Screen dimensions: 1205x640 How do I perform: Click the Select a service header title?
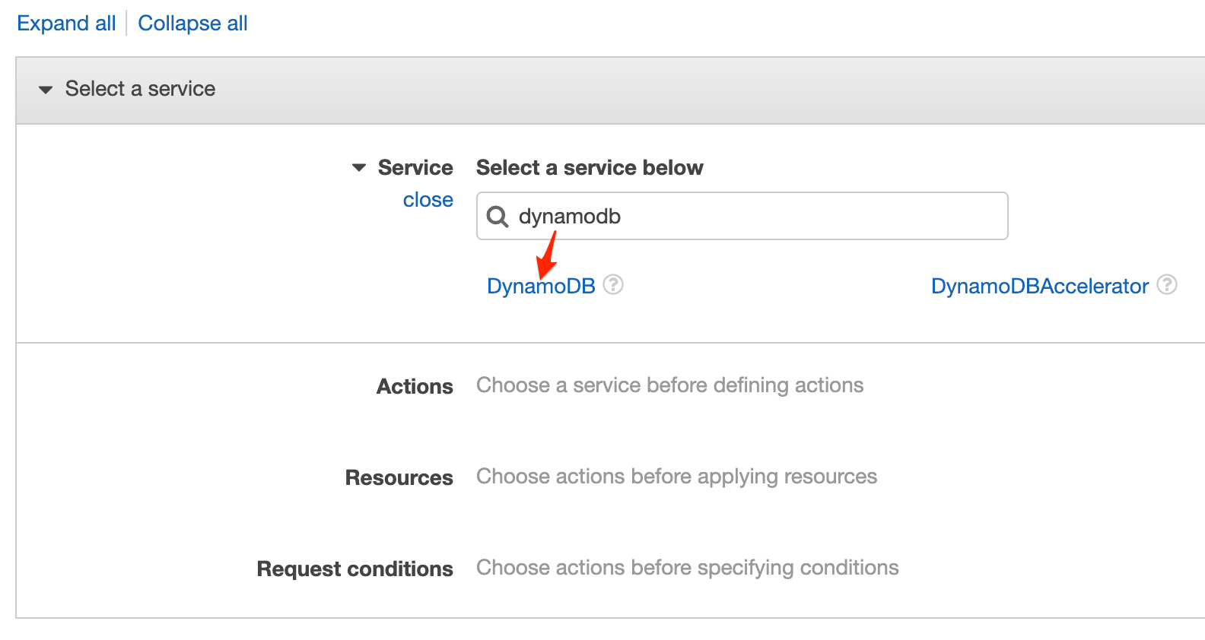140,89
